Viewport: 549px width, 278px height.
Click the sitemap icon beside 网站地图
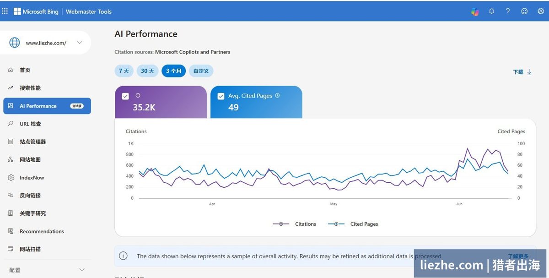[11, 159]
